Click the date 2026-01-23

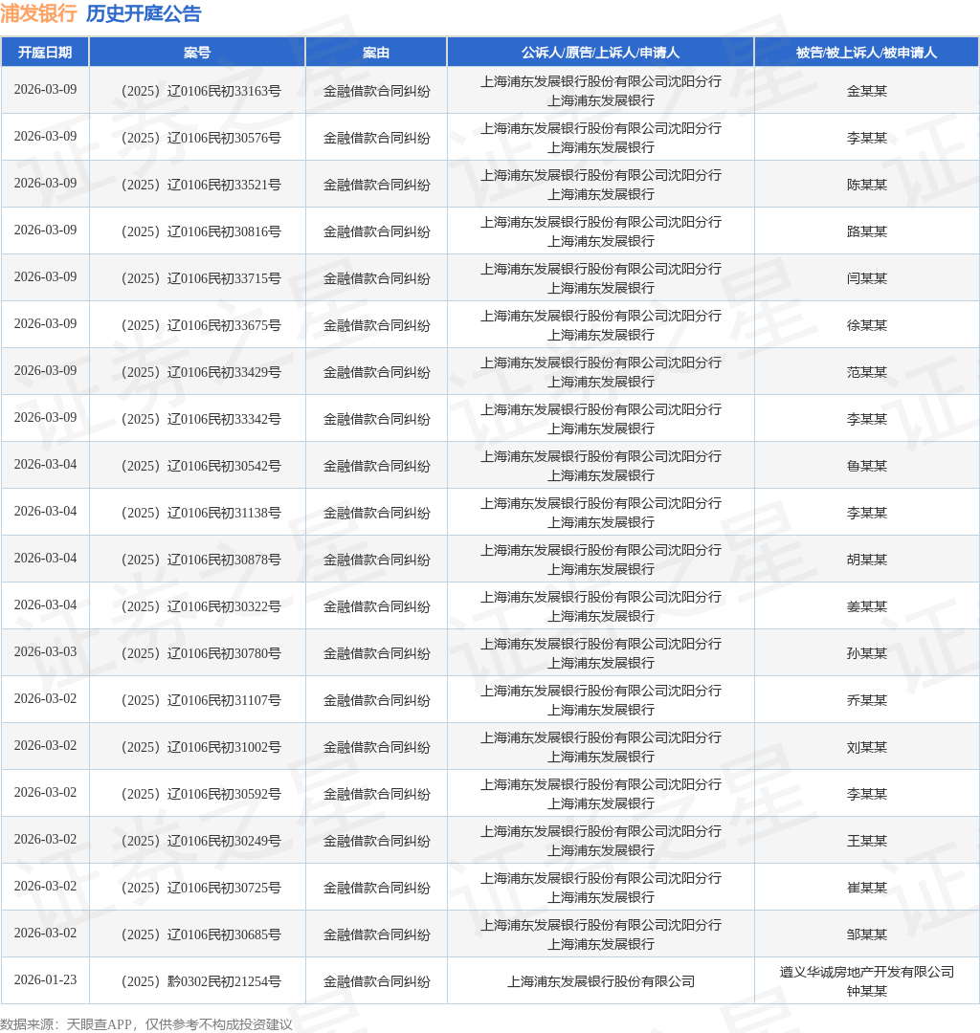click(x=46, y=979)
